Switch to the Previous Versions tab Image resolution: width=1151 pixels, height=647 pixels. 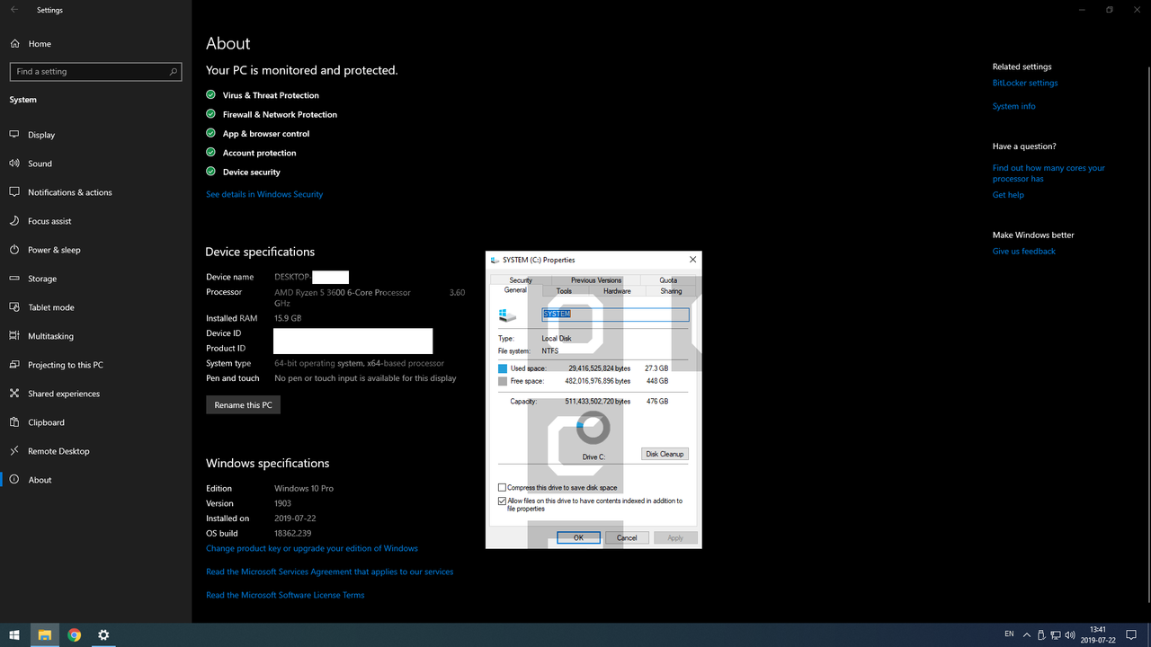[595, 280]
